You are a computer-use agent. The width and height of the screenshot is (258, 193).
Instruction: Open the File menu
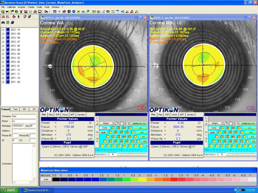click(3, 7)
